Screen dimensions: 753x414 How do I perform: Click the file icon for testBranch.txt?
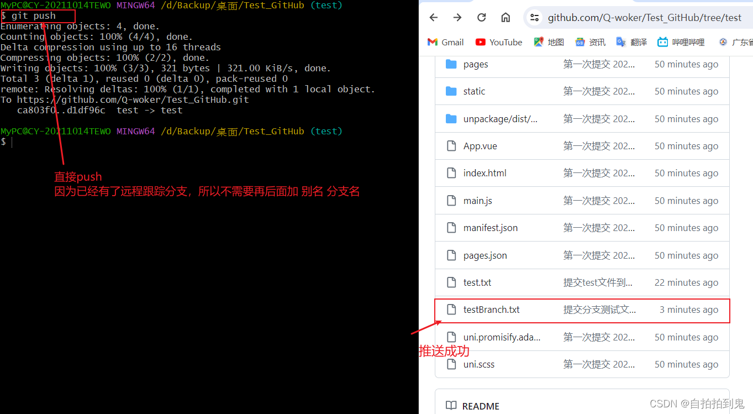[451, 310]
